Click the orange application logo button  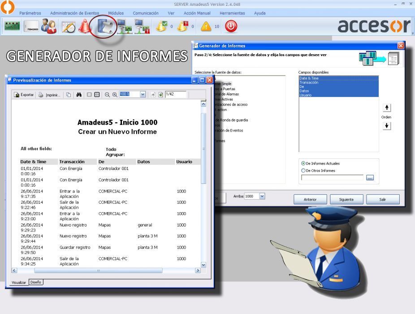[7, 7]
